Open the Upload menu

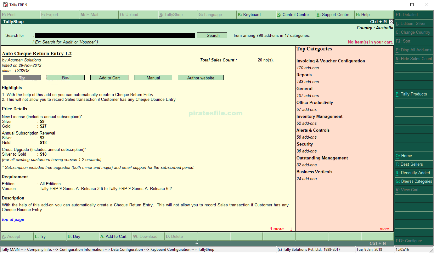click(138, 14)
